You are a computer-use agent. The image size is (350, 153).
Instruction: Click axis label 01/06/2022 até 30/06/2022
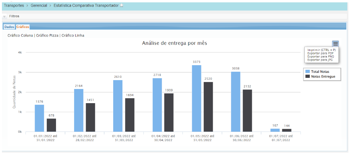[242, 138]
